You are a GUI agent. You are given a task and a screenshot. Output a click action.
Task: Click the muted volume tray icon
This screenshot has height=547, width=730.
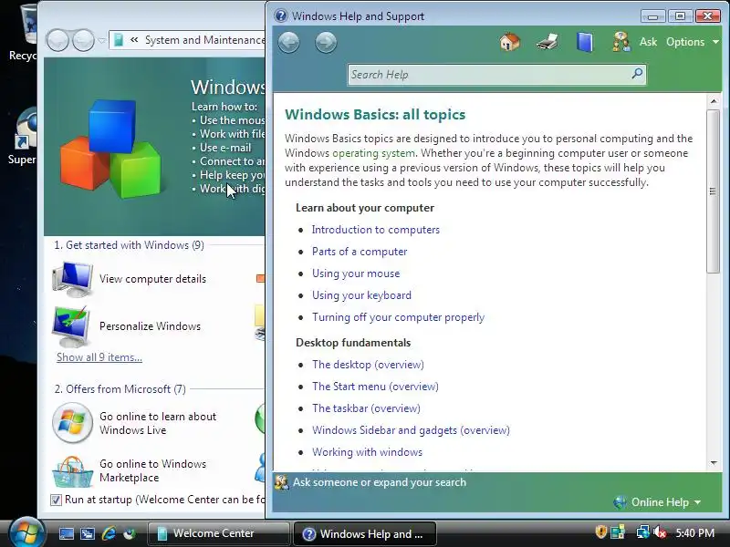pyautogui.click(x=660, y=532)
